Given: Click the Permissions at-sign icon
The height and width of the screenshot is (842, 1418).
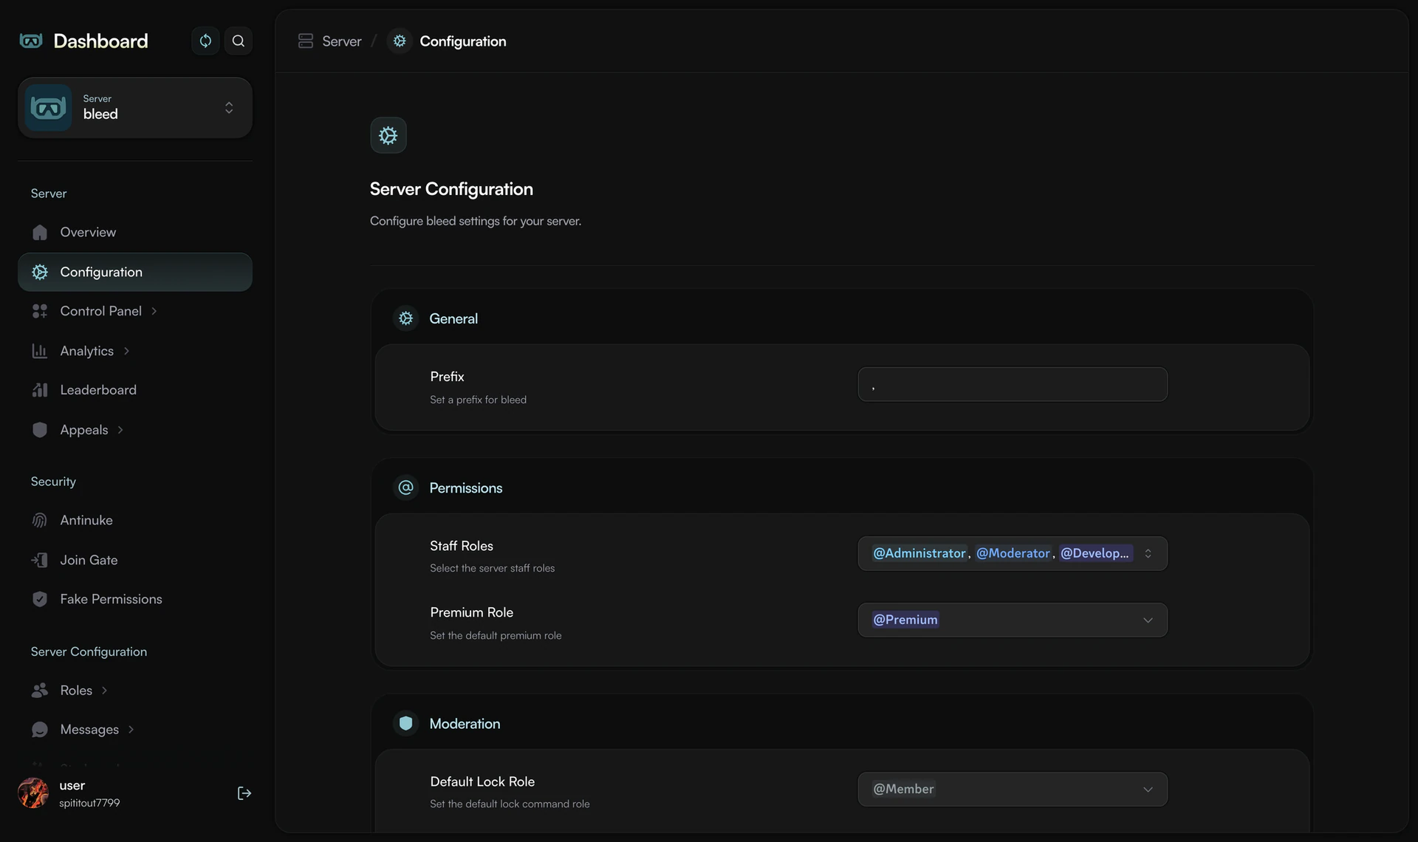Looking at the screenshot, I should tap(406, 487).
